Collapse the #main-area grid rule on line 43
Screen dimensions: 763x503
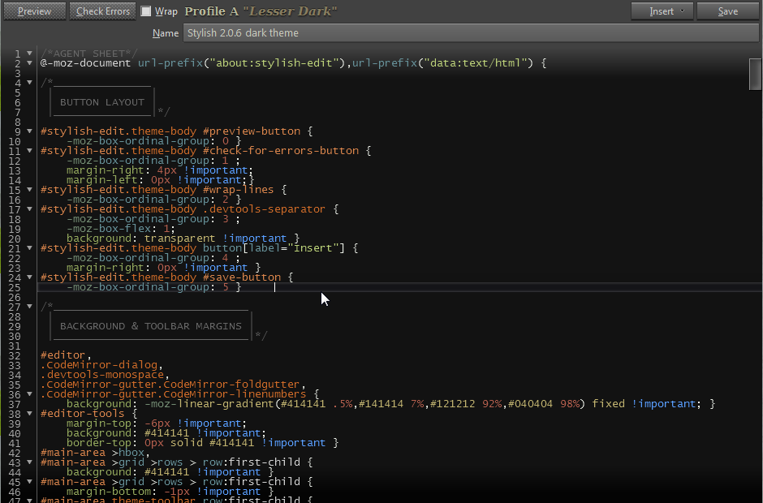pos(28,462)
